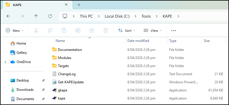Screen dimensions: 229x105
Task: Open the Sort dropdown menu
Action: pos(127,30)
